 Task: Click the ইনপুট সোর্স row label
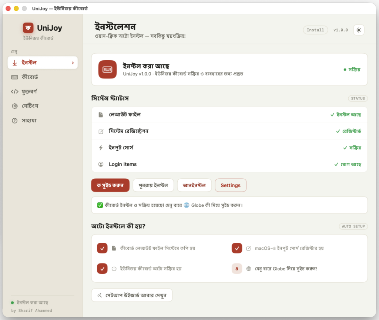pyautogui.click(x=121, y=148)
